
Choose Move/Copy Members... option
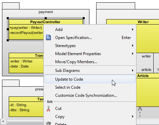coord(90,62)
